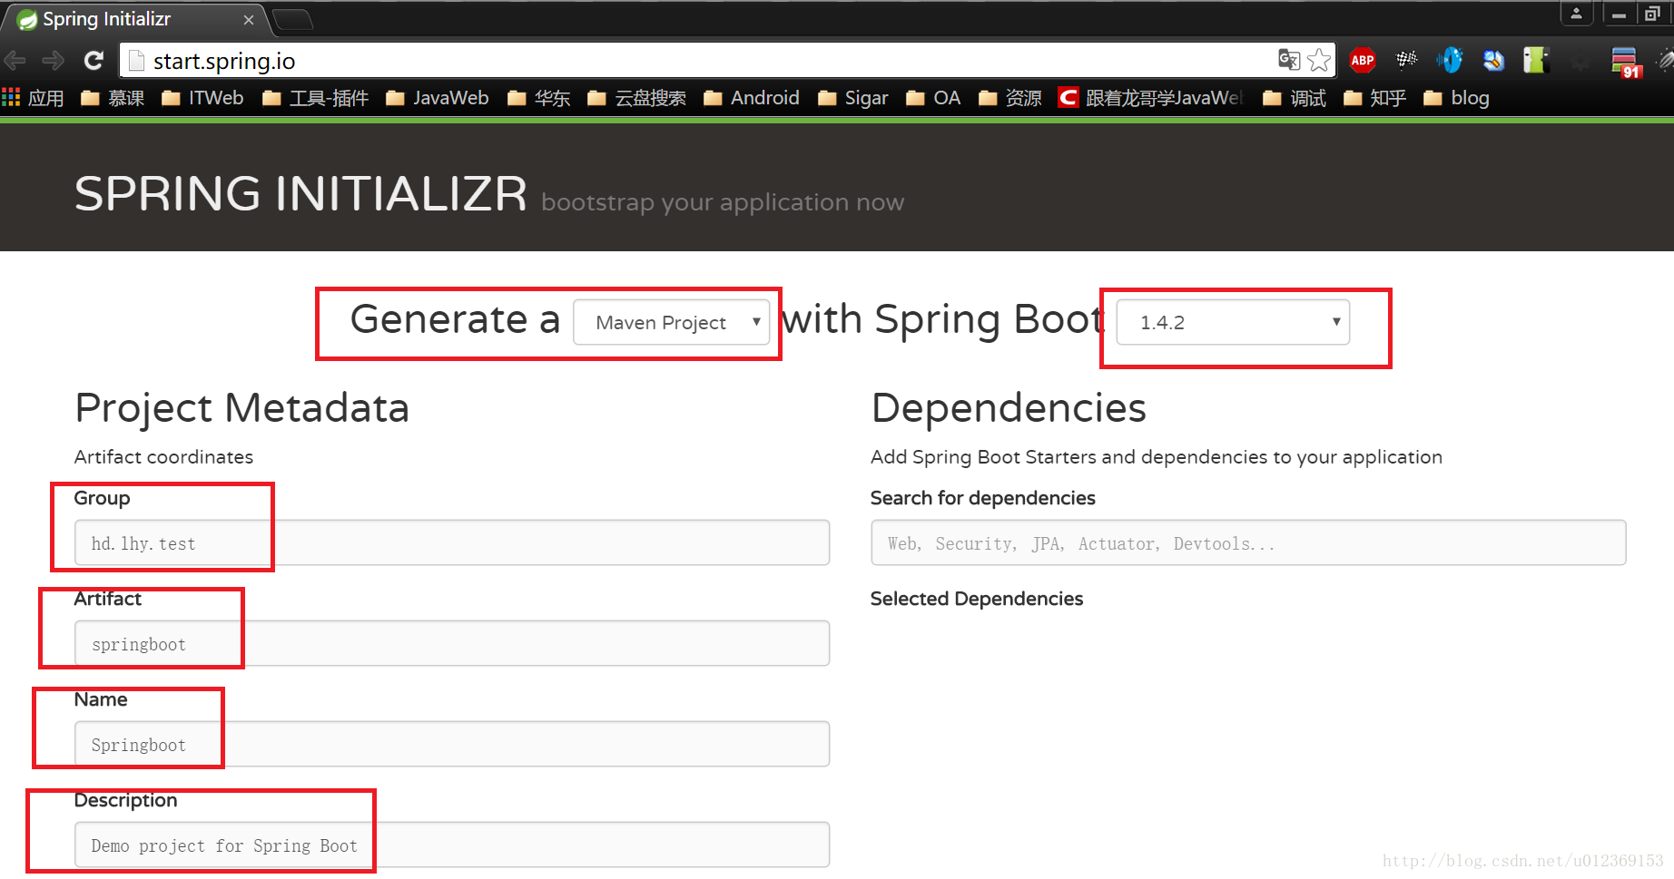This screenshot has width=1674, height=879.
Task: Close the Spring Initializr tab
Action: coord(249,20)
